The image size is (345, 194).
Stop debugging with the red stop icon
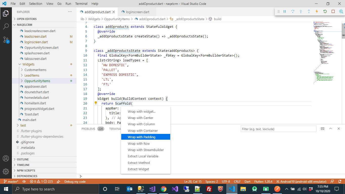coord(333,11)
